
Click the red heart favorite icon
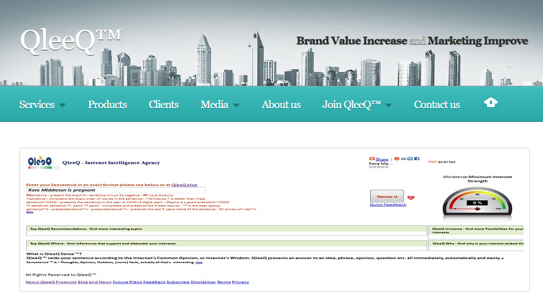411,198
